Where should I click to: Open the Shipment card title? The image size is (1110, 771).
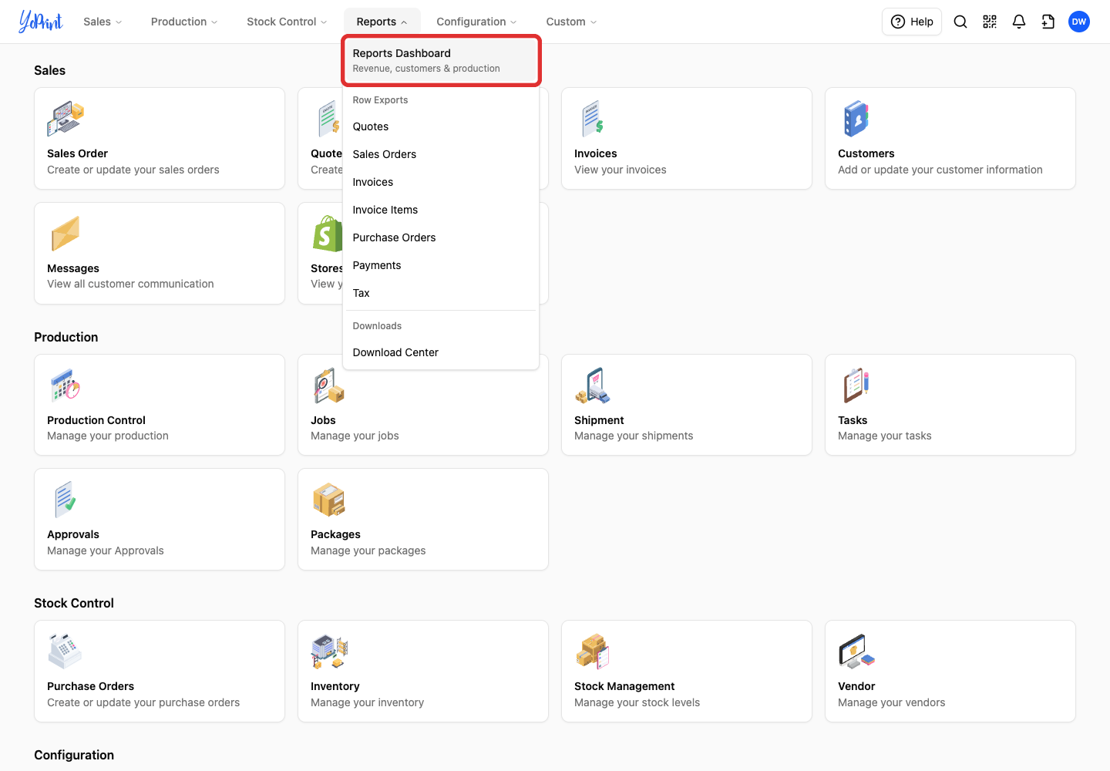click(x=599, y=420)
